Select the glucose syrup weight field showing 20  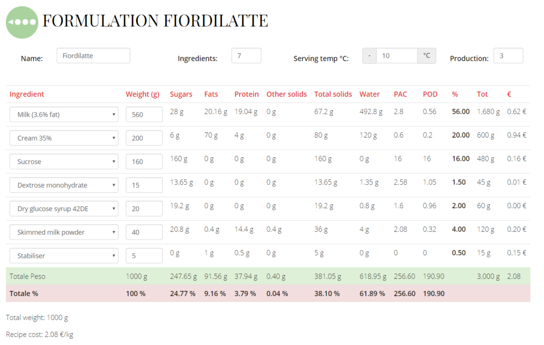(x=144, y=209)
